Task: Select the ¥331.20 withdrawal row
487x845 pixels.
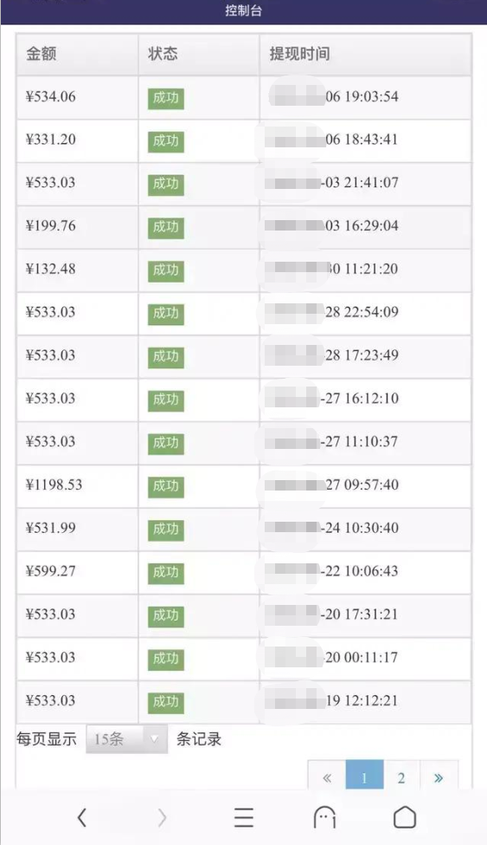Action: point(244,140)
